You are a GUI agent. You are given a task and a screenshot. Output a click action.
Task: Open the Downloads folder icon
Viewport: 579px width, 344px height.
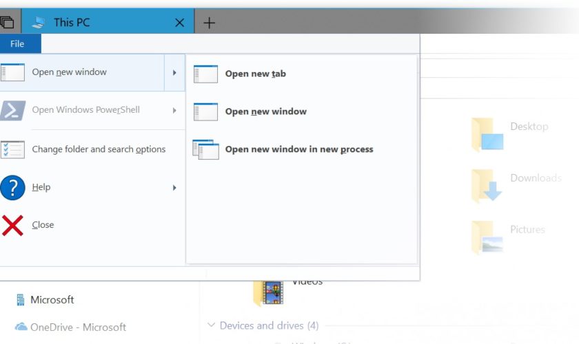[x=487, y=186]
